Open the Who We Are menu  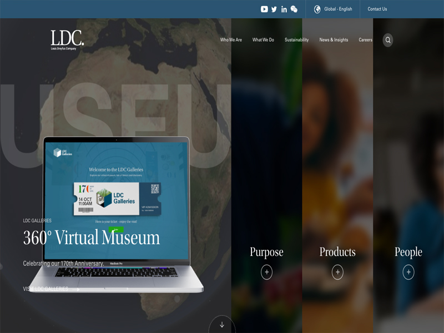click(x=231, y=40)
